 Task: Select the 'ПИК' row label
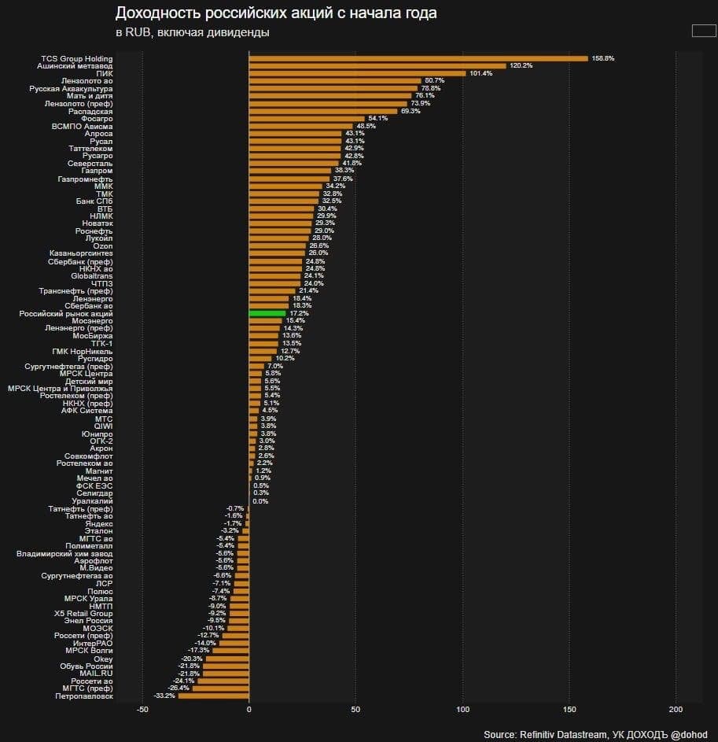pyautogui.click(x=105, y=74)
